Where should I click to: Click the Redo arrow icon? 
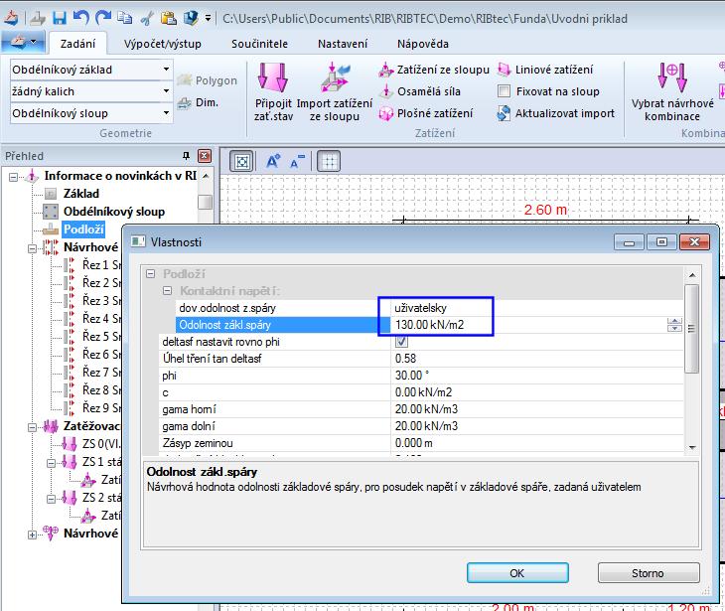coord(102,18)
